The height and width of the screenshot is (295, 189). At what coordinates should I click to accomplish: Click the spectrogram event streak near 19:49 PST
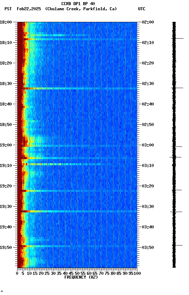77,246
